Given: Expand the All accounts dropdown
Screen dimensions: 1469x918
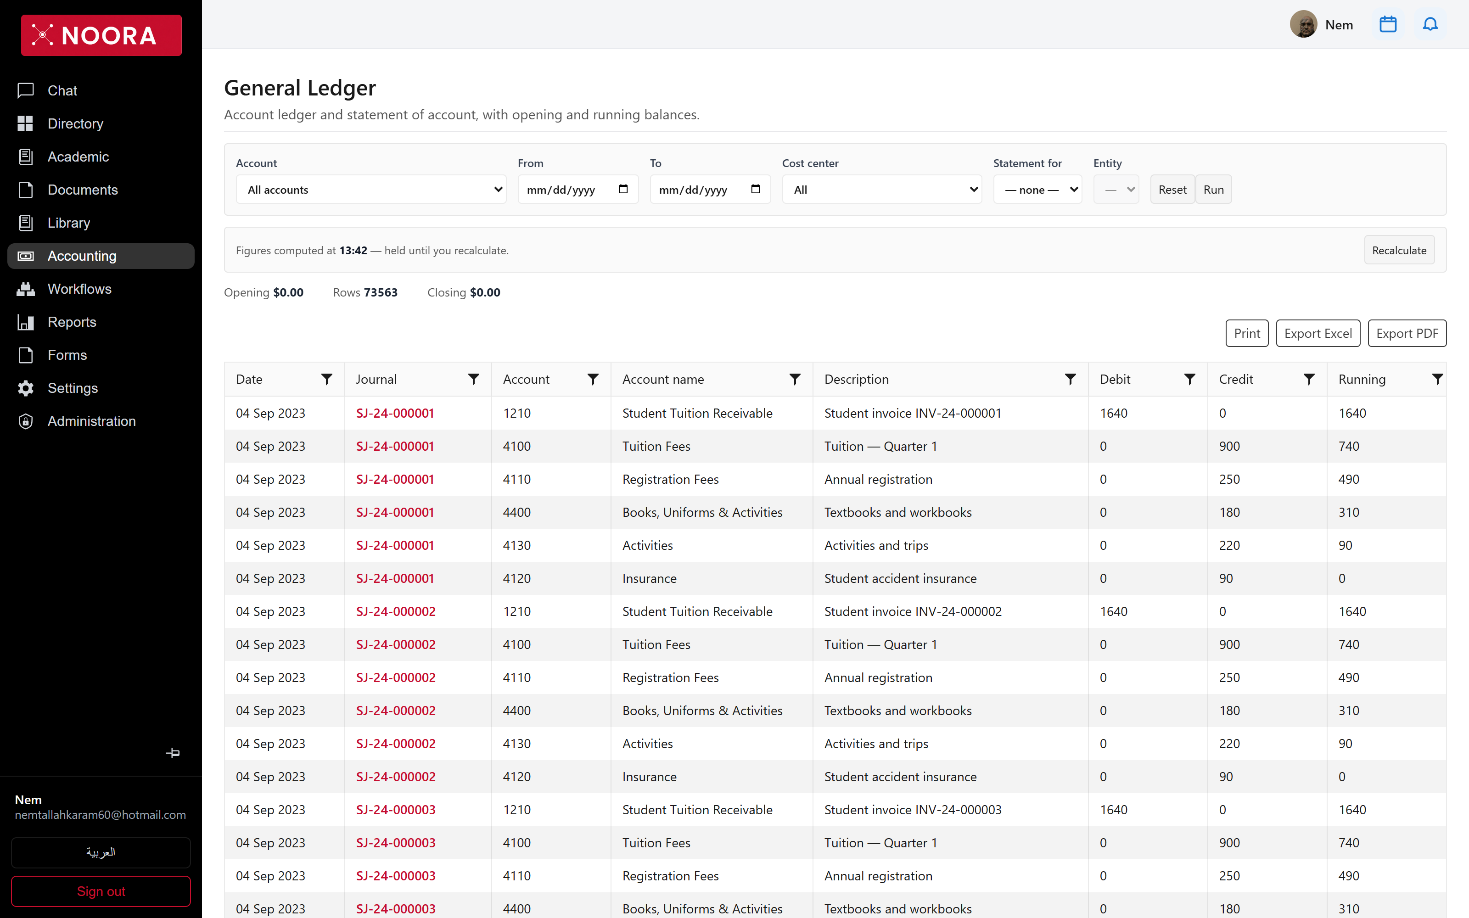Looking at the screenshot, I should 371,190.
